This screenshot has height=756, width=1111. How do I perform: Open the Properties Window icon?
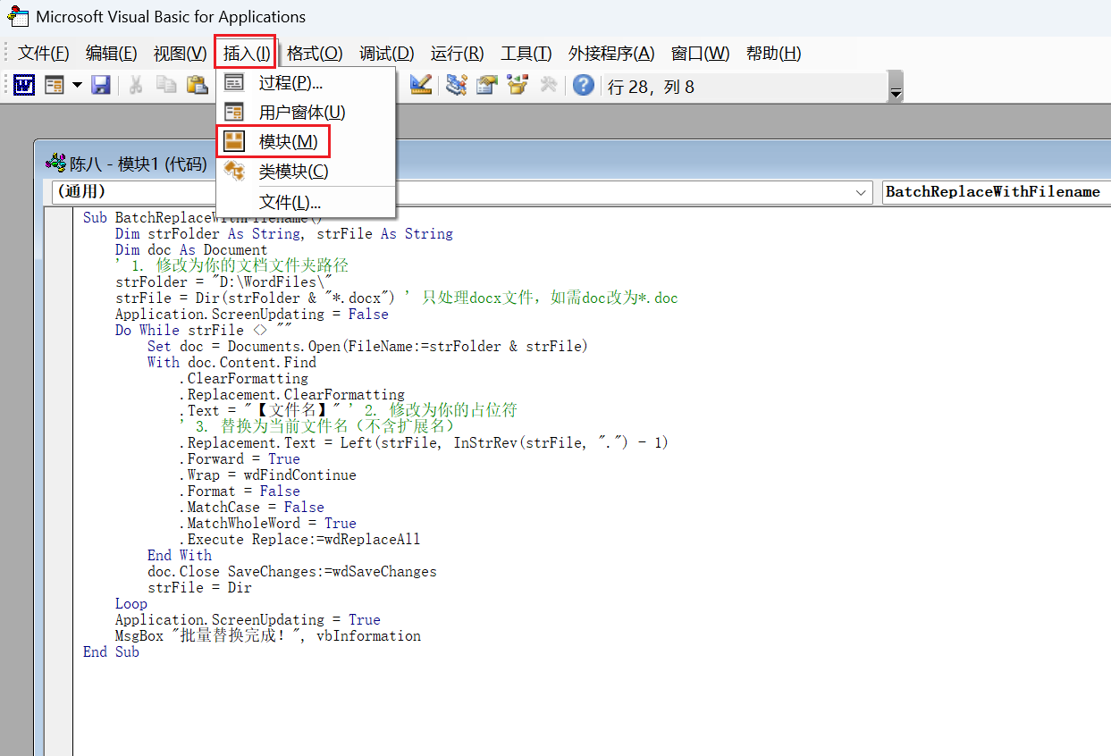point(487,85)
